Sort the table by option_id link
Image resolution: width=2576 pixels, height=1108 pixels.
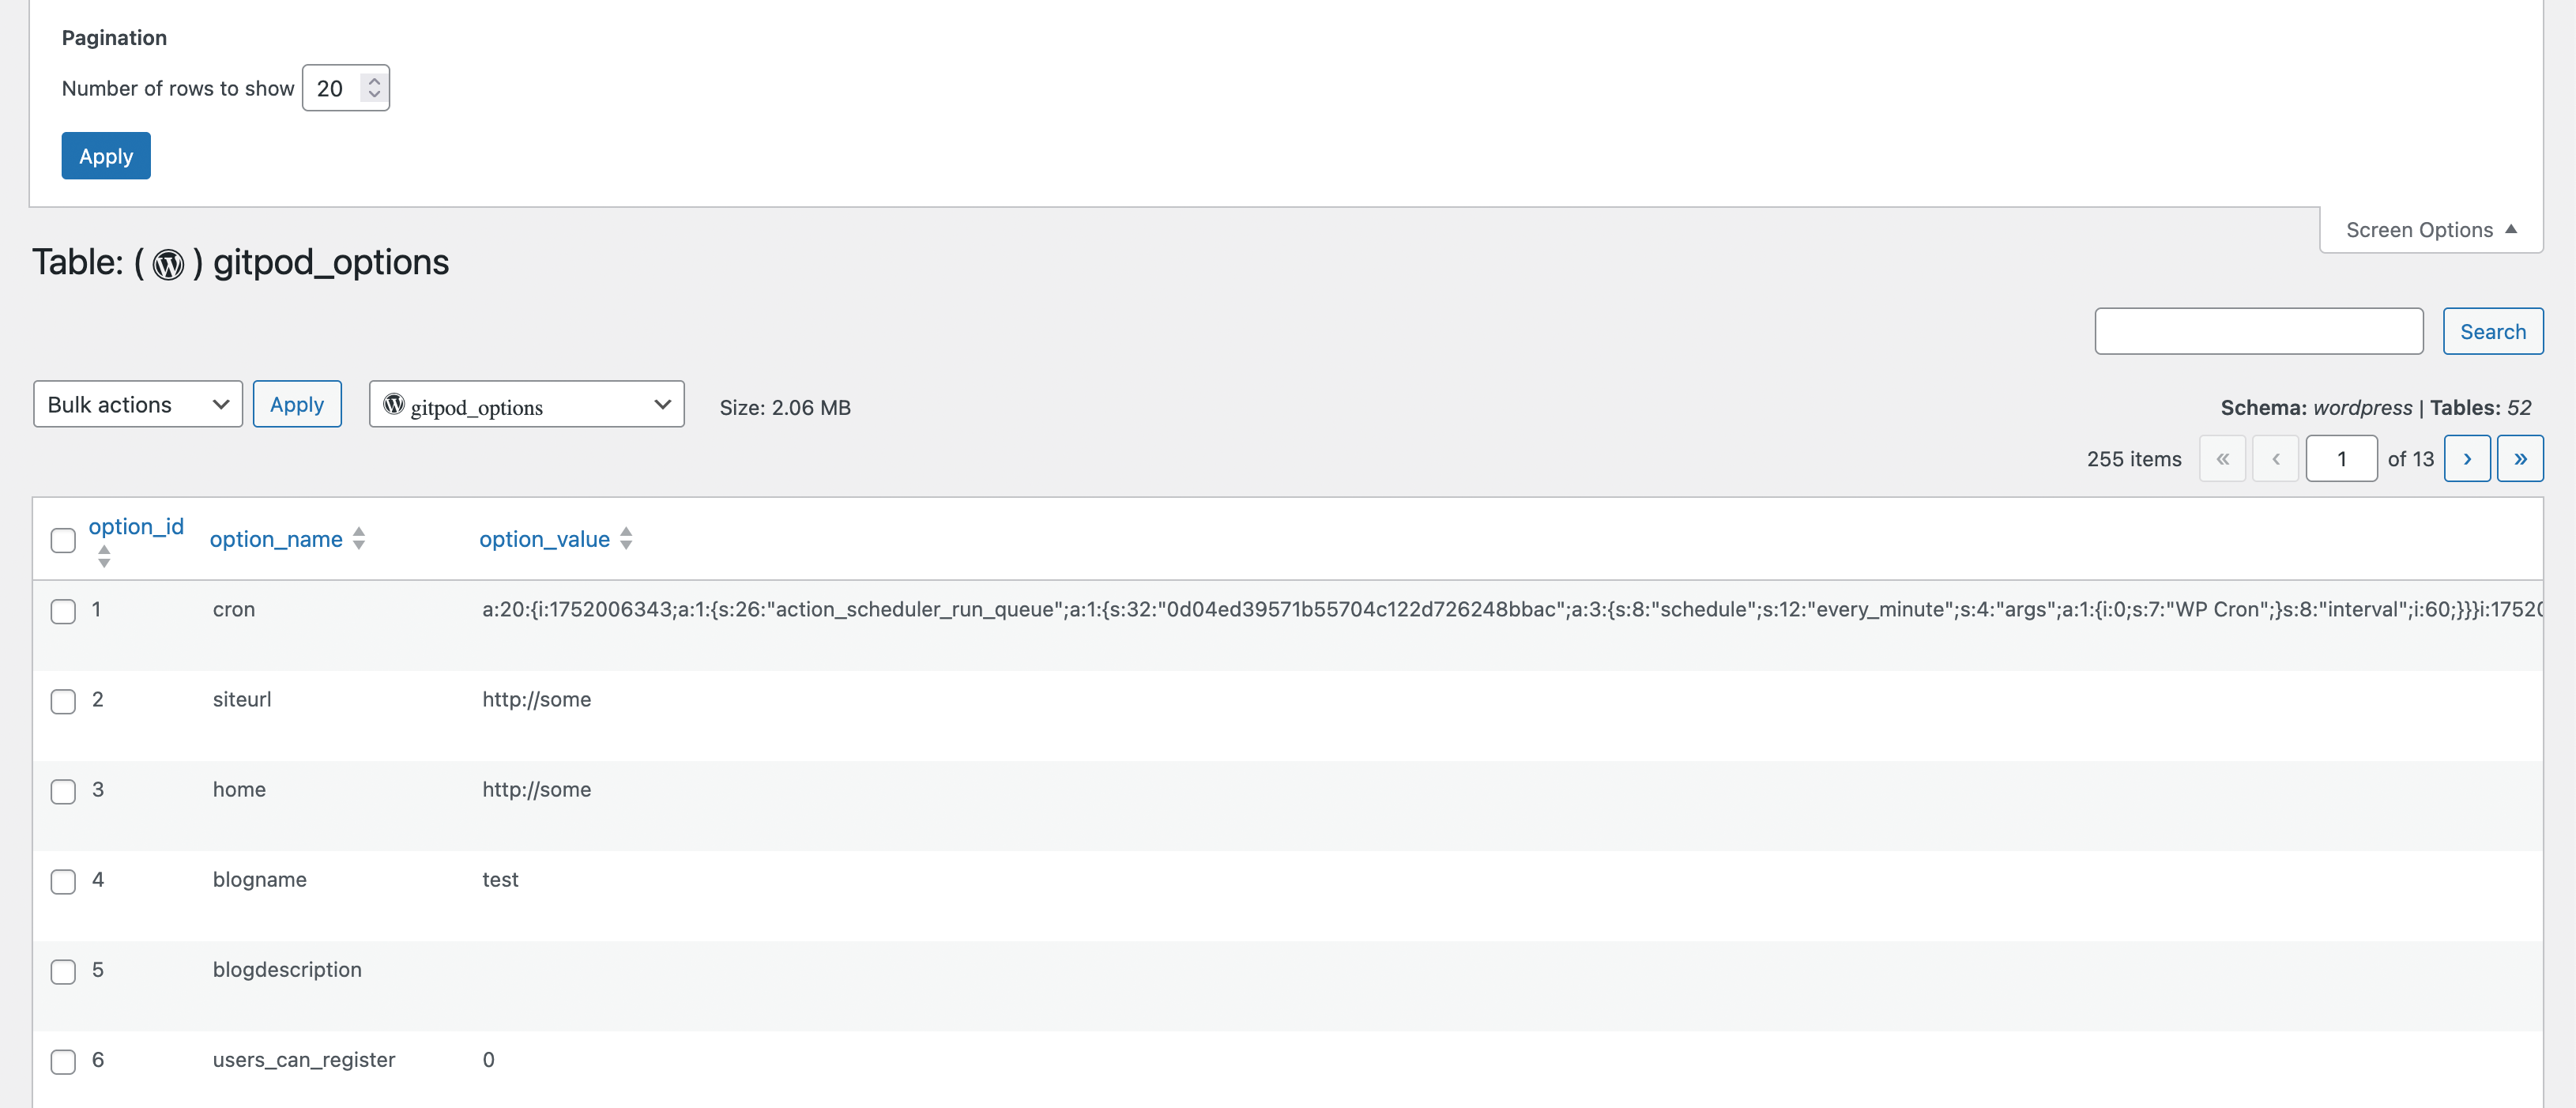(x=136, y=526)
